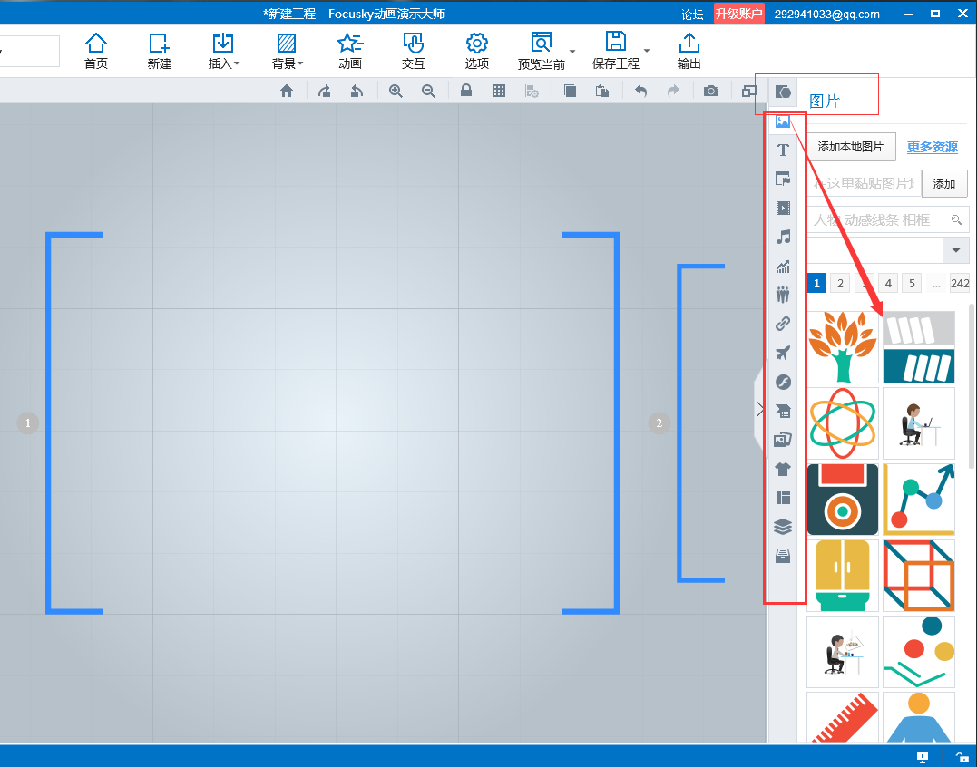Rotate canvas counterclockwise icon
977x767 pixels.
(357, 91)
